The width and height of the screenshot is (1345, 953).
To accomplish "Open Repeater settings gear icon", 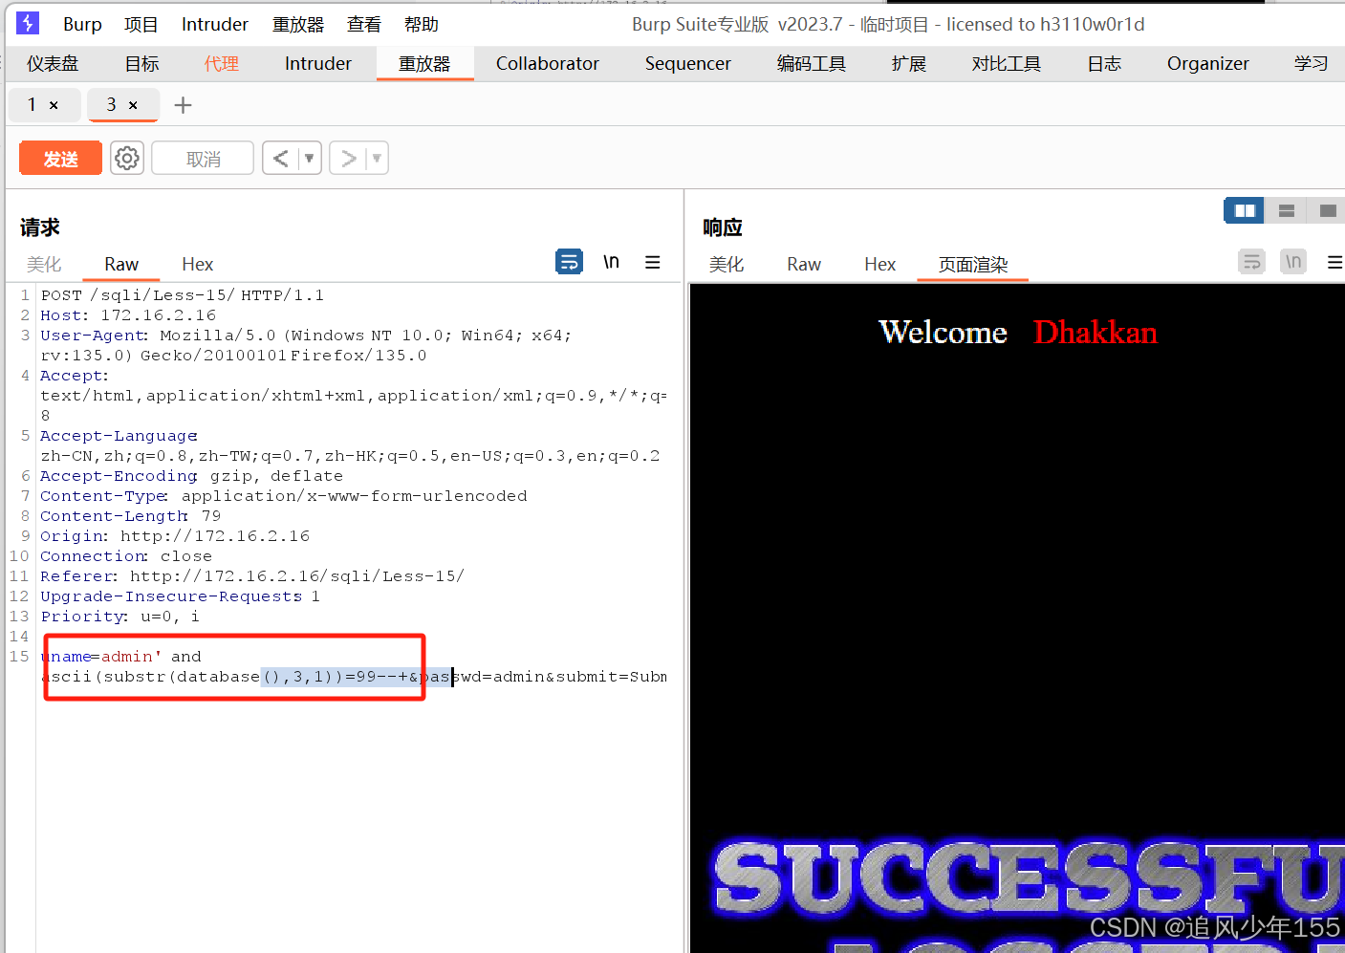I will click(x=127, y=158).
